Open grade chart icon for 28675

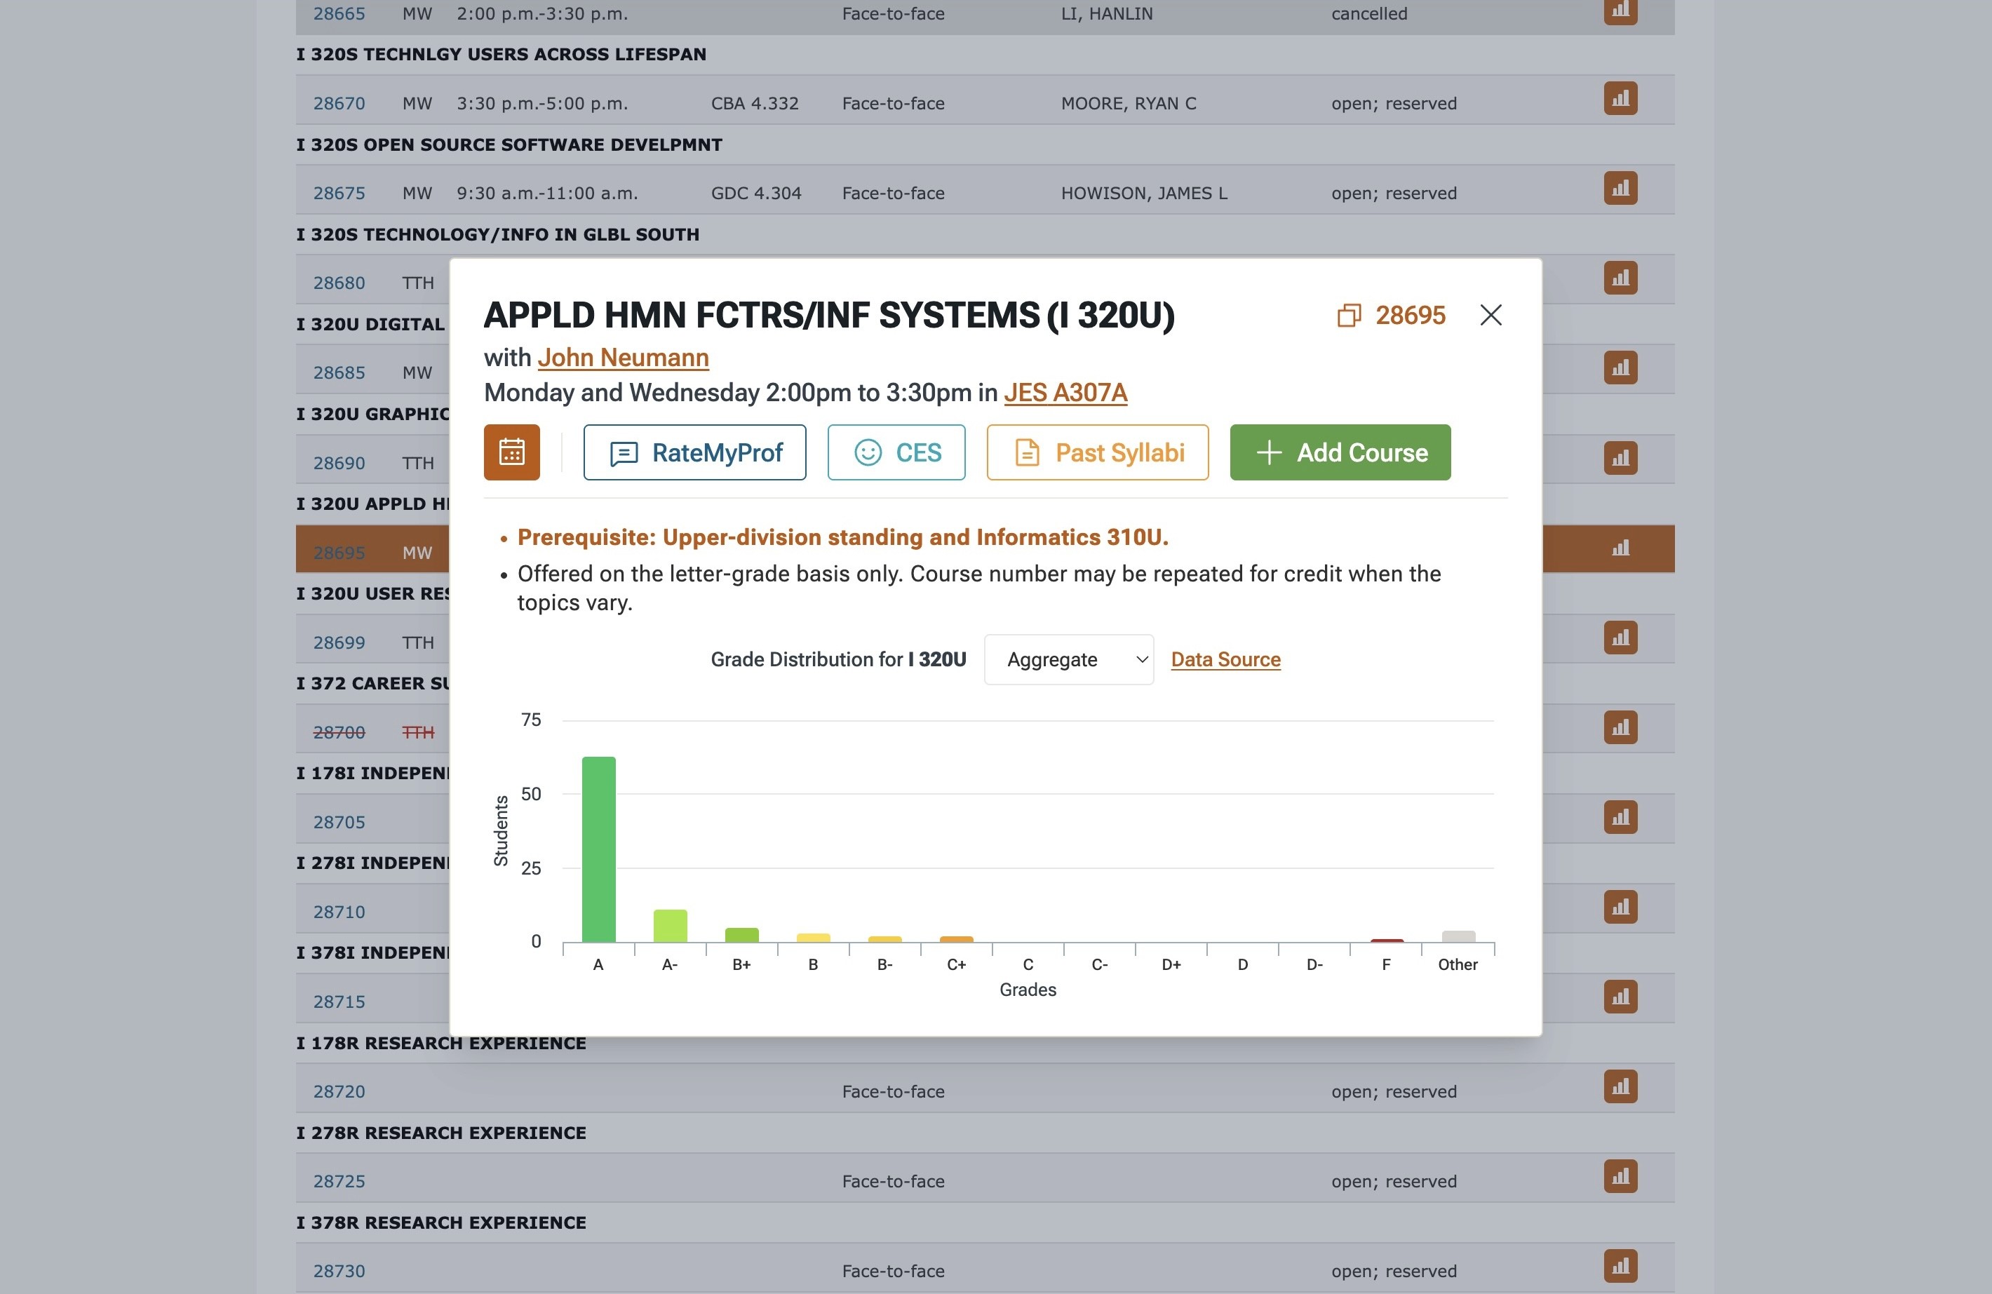click(1620, 189)
